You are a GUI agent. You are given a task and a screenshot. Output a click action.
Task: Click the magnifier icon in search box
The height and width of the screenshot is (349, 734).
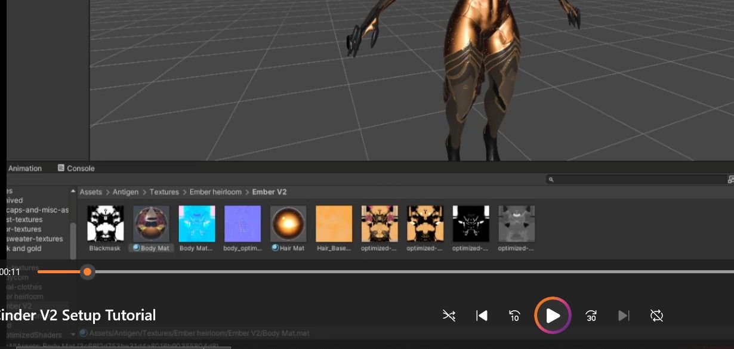pos(551,179)
